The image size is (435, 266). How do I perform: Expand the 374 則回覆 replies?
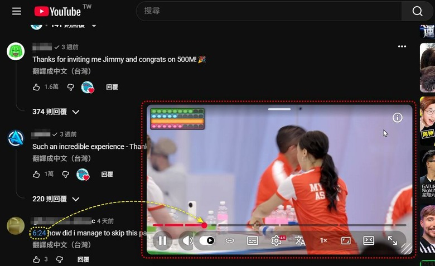pyautogui.click(x=56, y=112)
